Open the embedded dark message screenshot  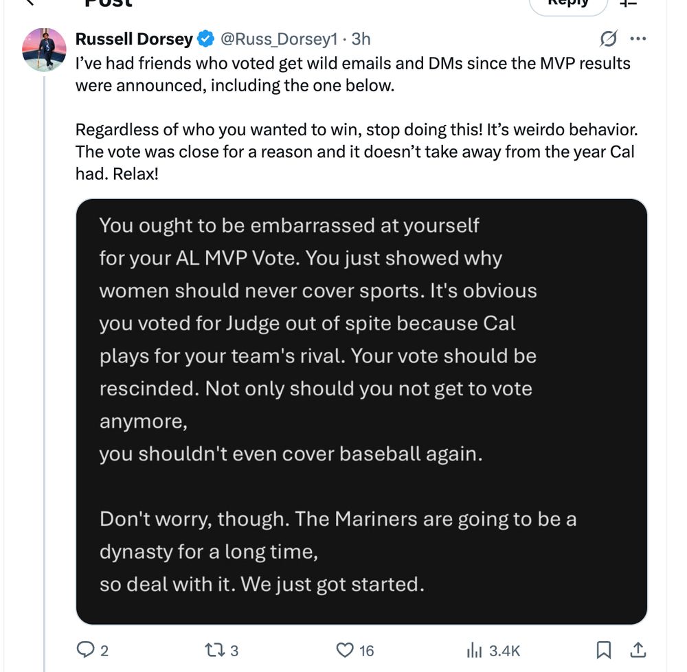tap(361, 412)
